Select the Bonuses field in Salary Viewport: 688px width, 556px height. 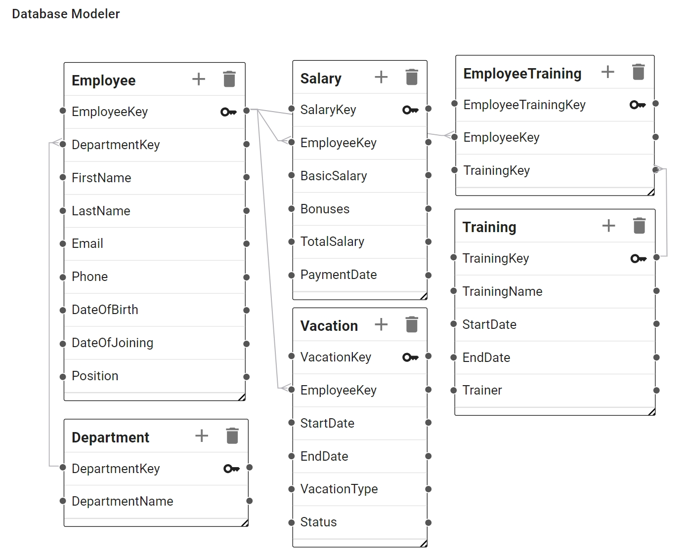(x=360, y=209)
